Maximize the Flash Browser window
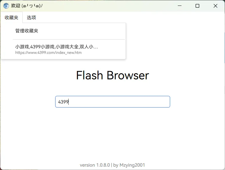This screenshot has width=225, height=170. [x=197, y=6]
